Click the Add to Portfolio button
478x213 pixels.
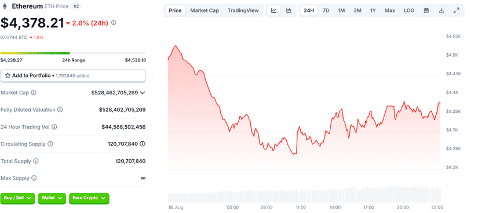(x=73, y=76)
